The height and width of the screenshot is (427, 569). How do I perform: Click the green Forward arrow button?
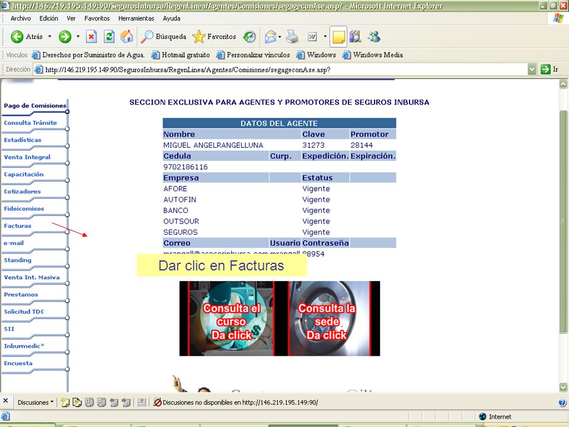pyautogui.click(x=65, y=37)
